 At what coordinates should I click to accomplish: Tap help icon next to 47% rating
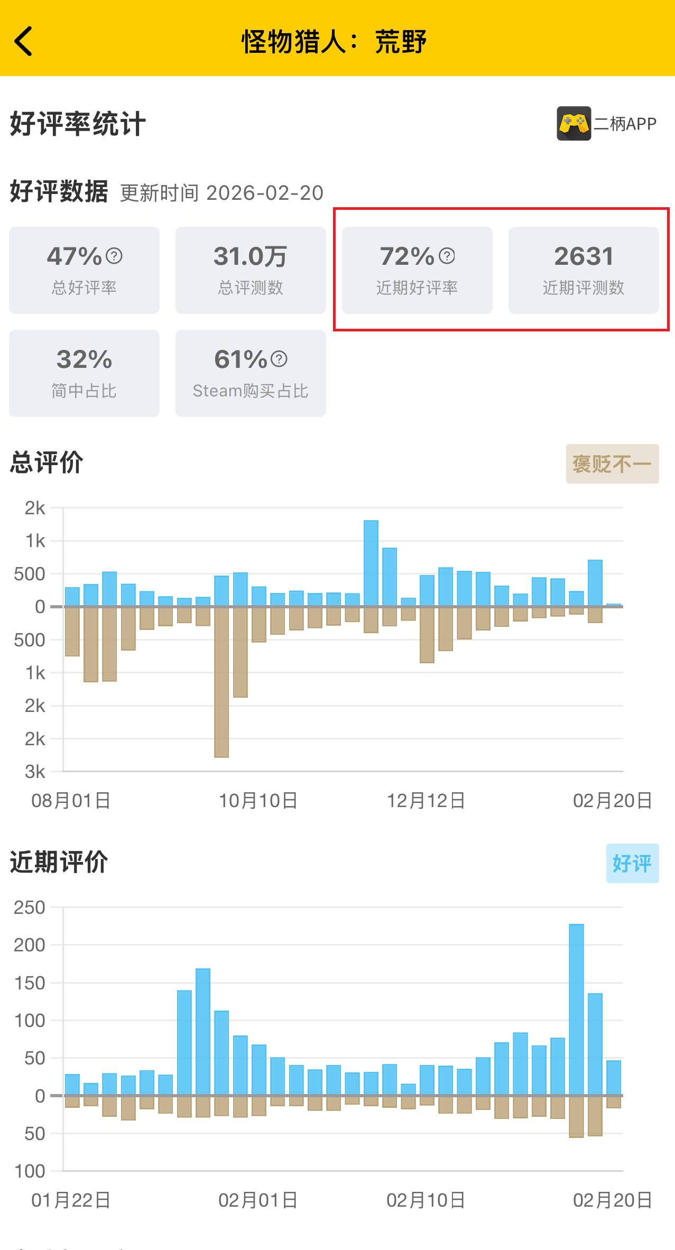point(114,256)
